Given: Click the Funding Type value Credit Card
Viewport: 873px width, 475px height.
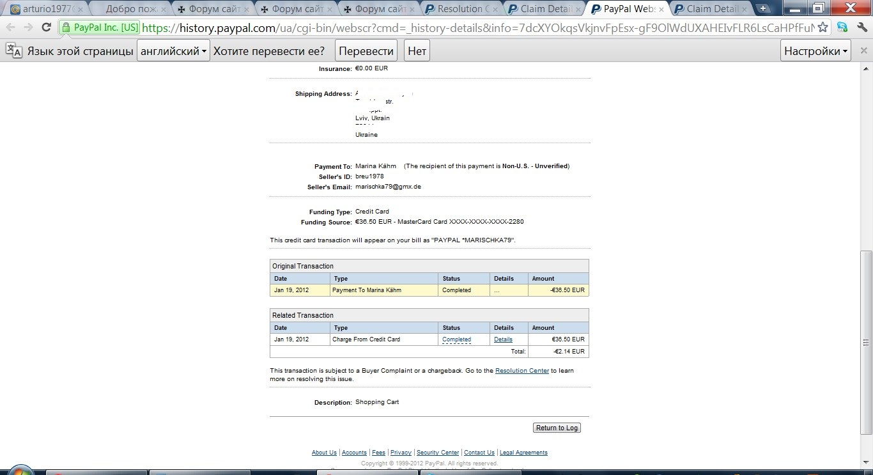Looking at the screenshot, I should 372,212.
